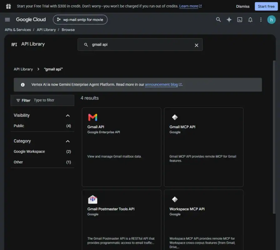Click the Google Cloud logo
Image resolution: width=280 pixels, height=250 pixels.
pyautogui.click(x=31, y=19)
